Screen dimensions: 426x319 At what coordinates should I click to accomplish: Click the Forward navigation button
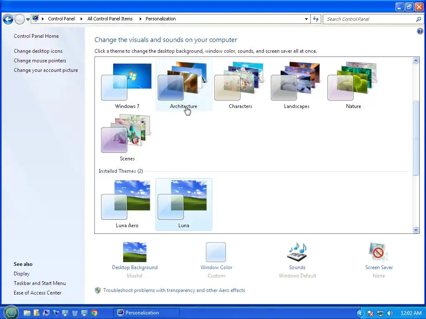pos(20,19)
